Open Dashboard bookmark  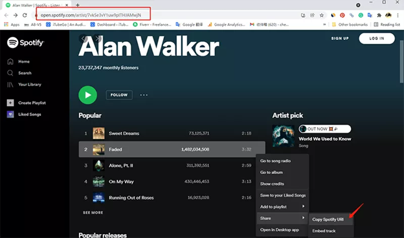[x=109, y=25]
